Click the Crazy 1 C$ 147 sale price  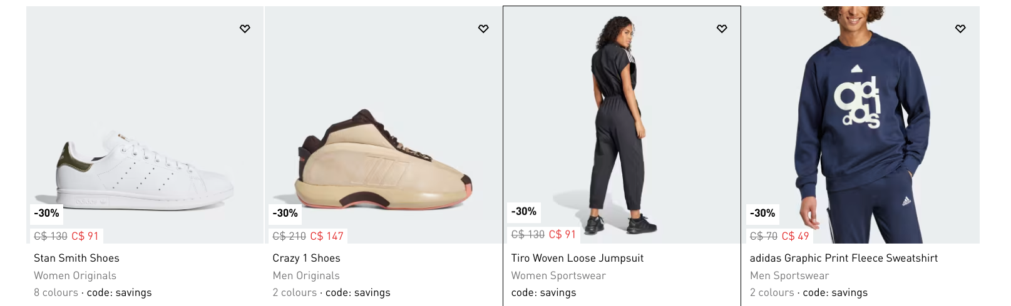(x=327, y=236)
